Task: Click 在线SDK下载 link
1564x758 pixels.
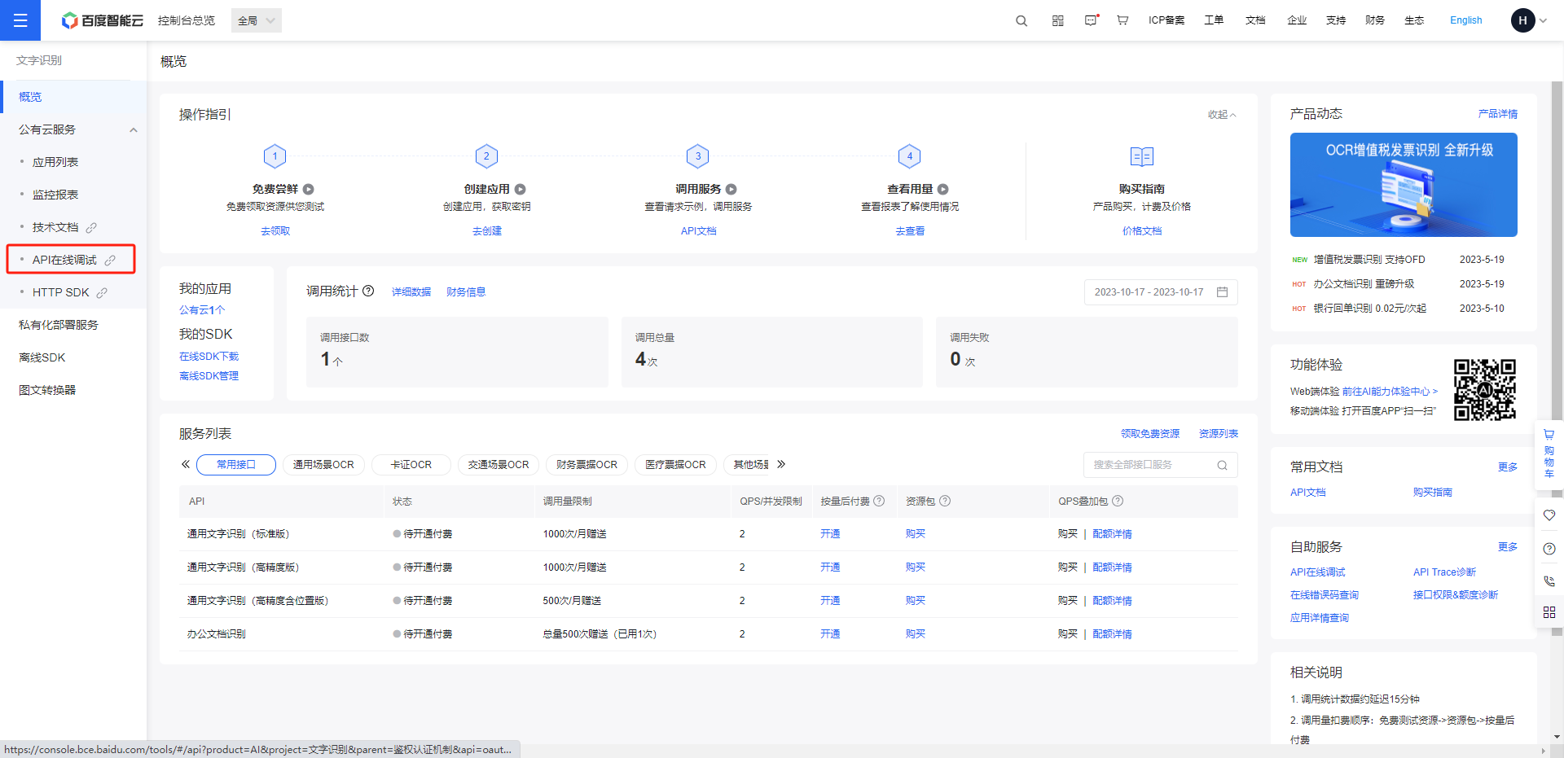Action: pos(209,357)
